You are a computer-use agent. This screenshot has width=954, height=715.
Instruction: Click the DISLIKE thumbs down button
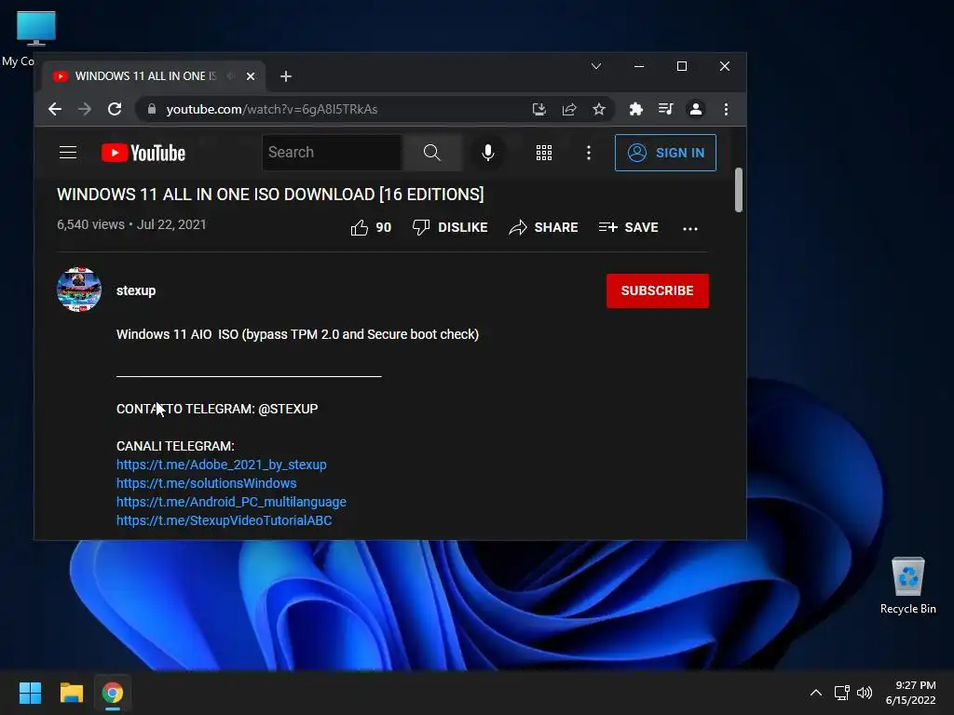[450, 227]
